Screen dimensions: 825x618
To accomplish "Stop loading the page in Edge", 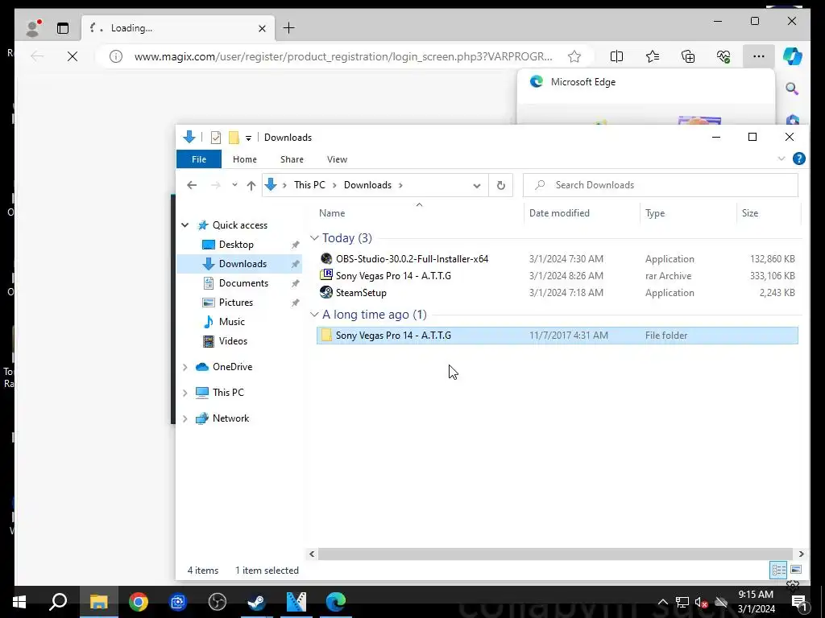I will [73, 56].
